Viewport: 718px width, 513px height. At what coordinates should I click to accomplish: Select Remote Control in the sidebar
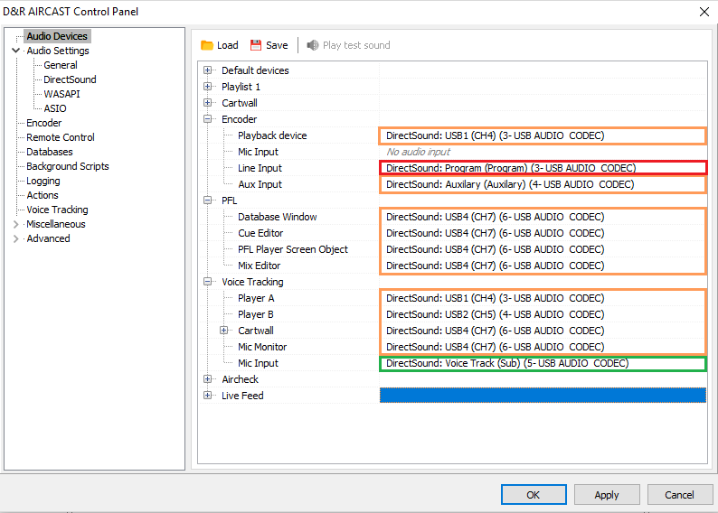[x=61, y=137]
